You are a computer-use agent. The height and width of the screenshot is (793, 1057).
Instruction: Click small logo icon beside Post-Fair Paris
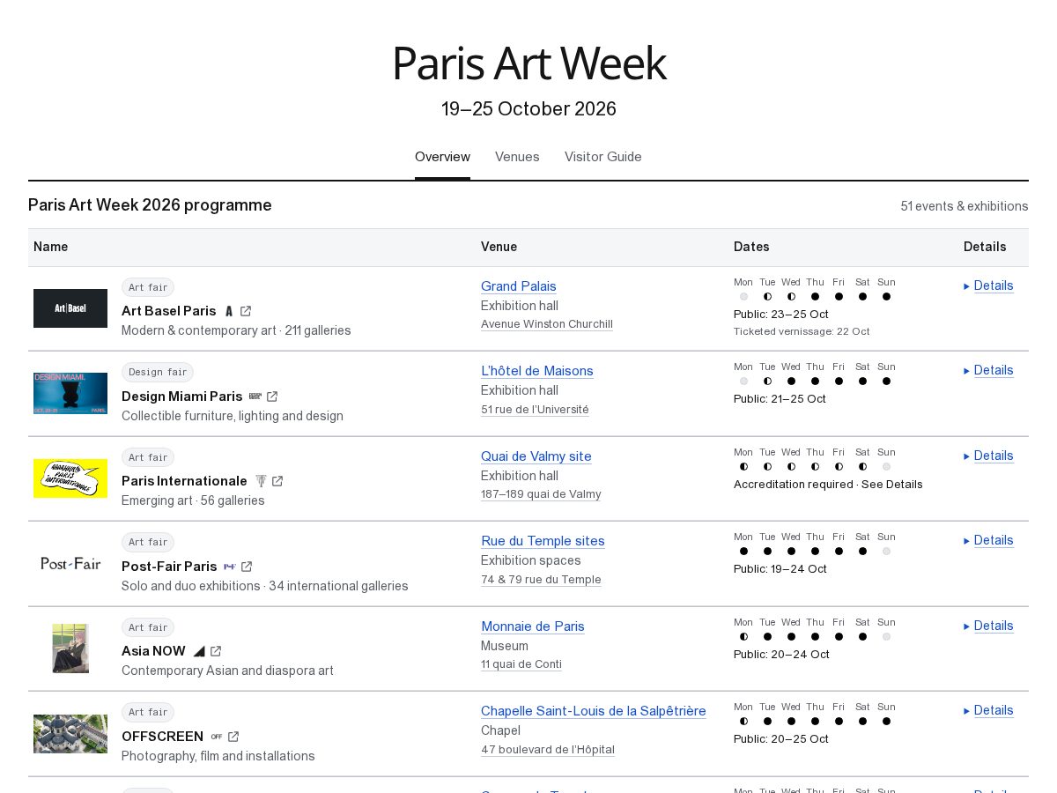[x=230, y=567]
